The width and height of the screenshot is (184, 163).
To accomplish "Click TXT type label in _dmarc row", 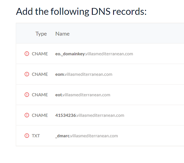I will 36,136.
